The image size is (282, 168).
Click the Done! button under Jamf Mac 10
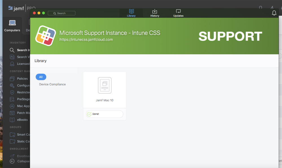click(x=104, y=114)
